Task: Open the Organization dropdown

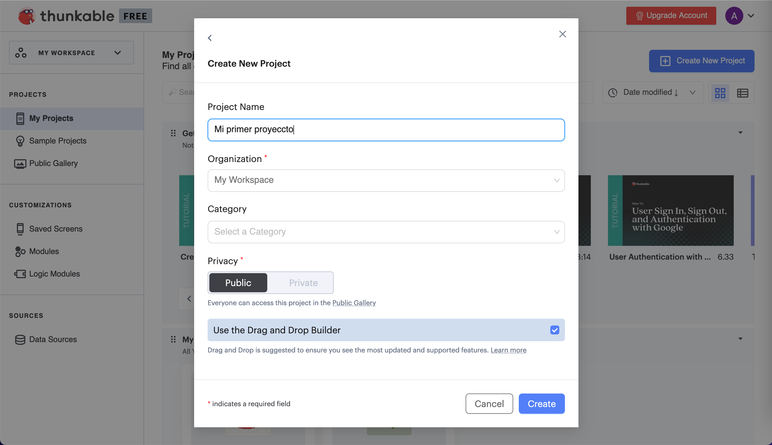Action: (386, 180)
